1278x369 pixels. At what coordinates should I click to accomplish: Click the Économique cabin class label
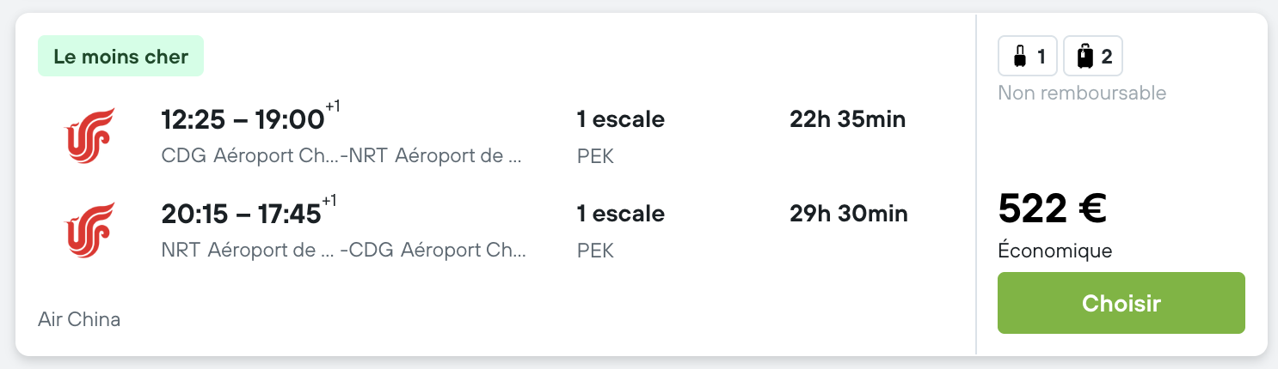1054,251
